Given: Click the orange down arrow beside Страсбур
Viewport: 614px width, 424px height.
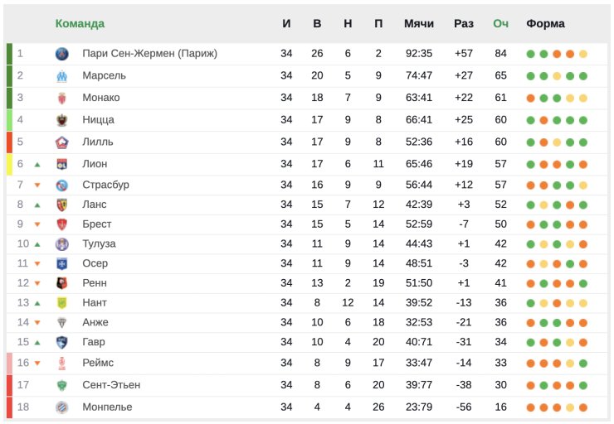Looking at the screenshot, I should pyautogui.click(x=37, y=185).
